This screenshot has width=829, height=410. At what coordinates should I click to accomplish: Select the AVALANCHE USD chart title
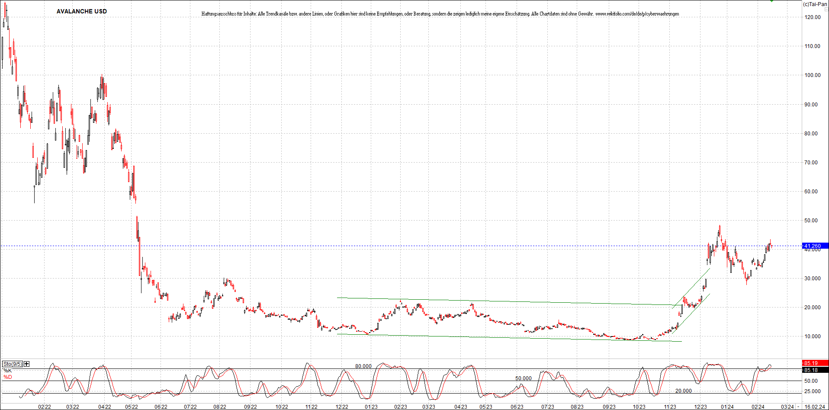[82, 11]
